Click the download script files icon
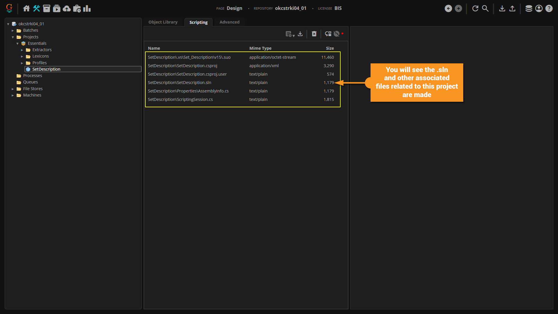 click(x=300, y=34)
